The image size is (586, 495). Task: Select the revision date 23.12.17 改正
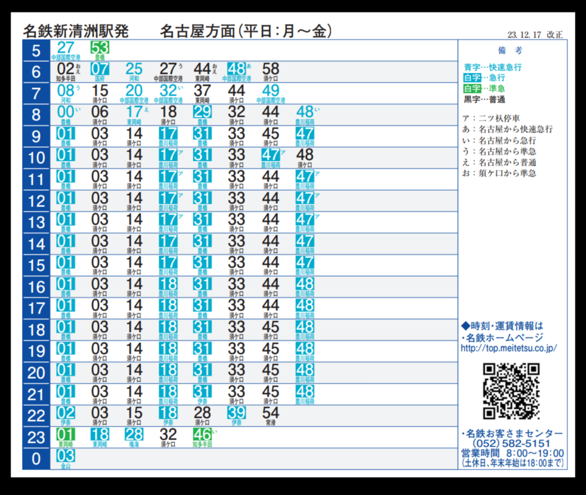[535, 34]
